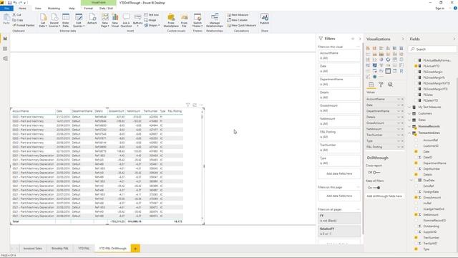Click New Quick Measure button

click(x=242, y=25)
